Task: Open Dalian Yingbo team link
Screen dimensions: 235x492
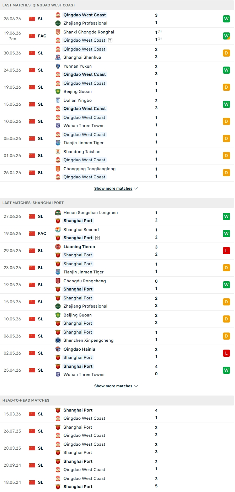Action: tap(78, 100)
